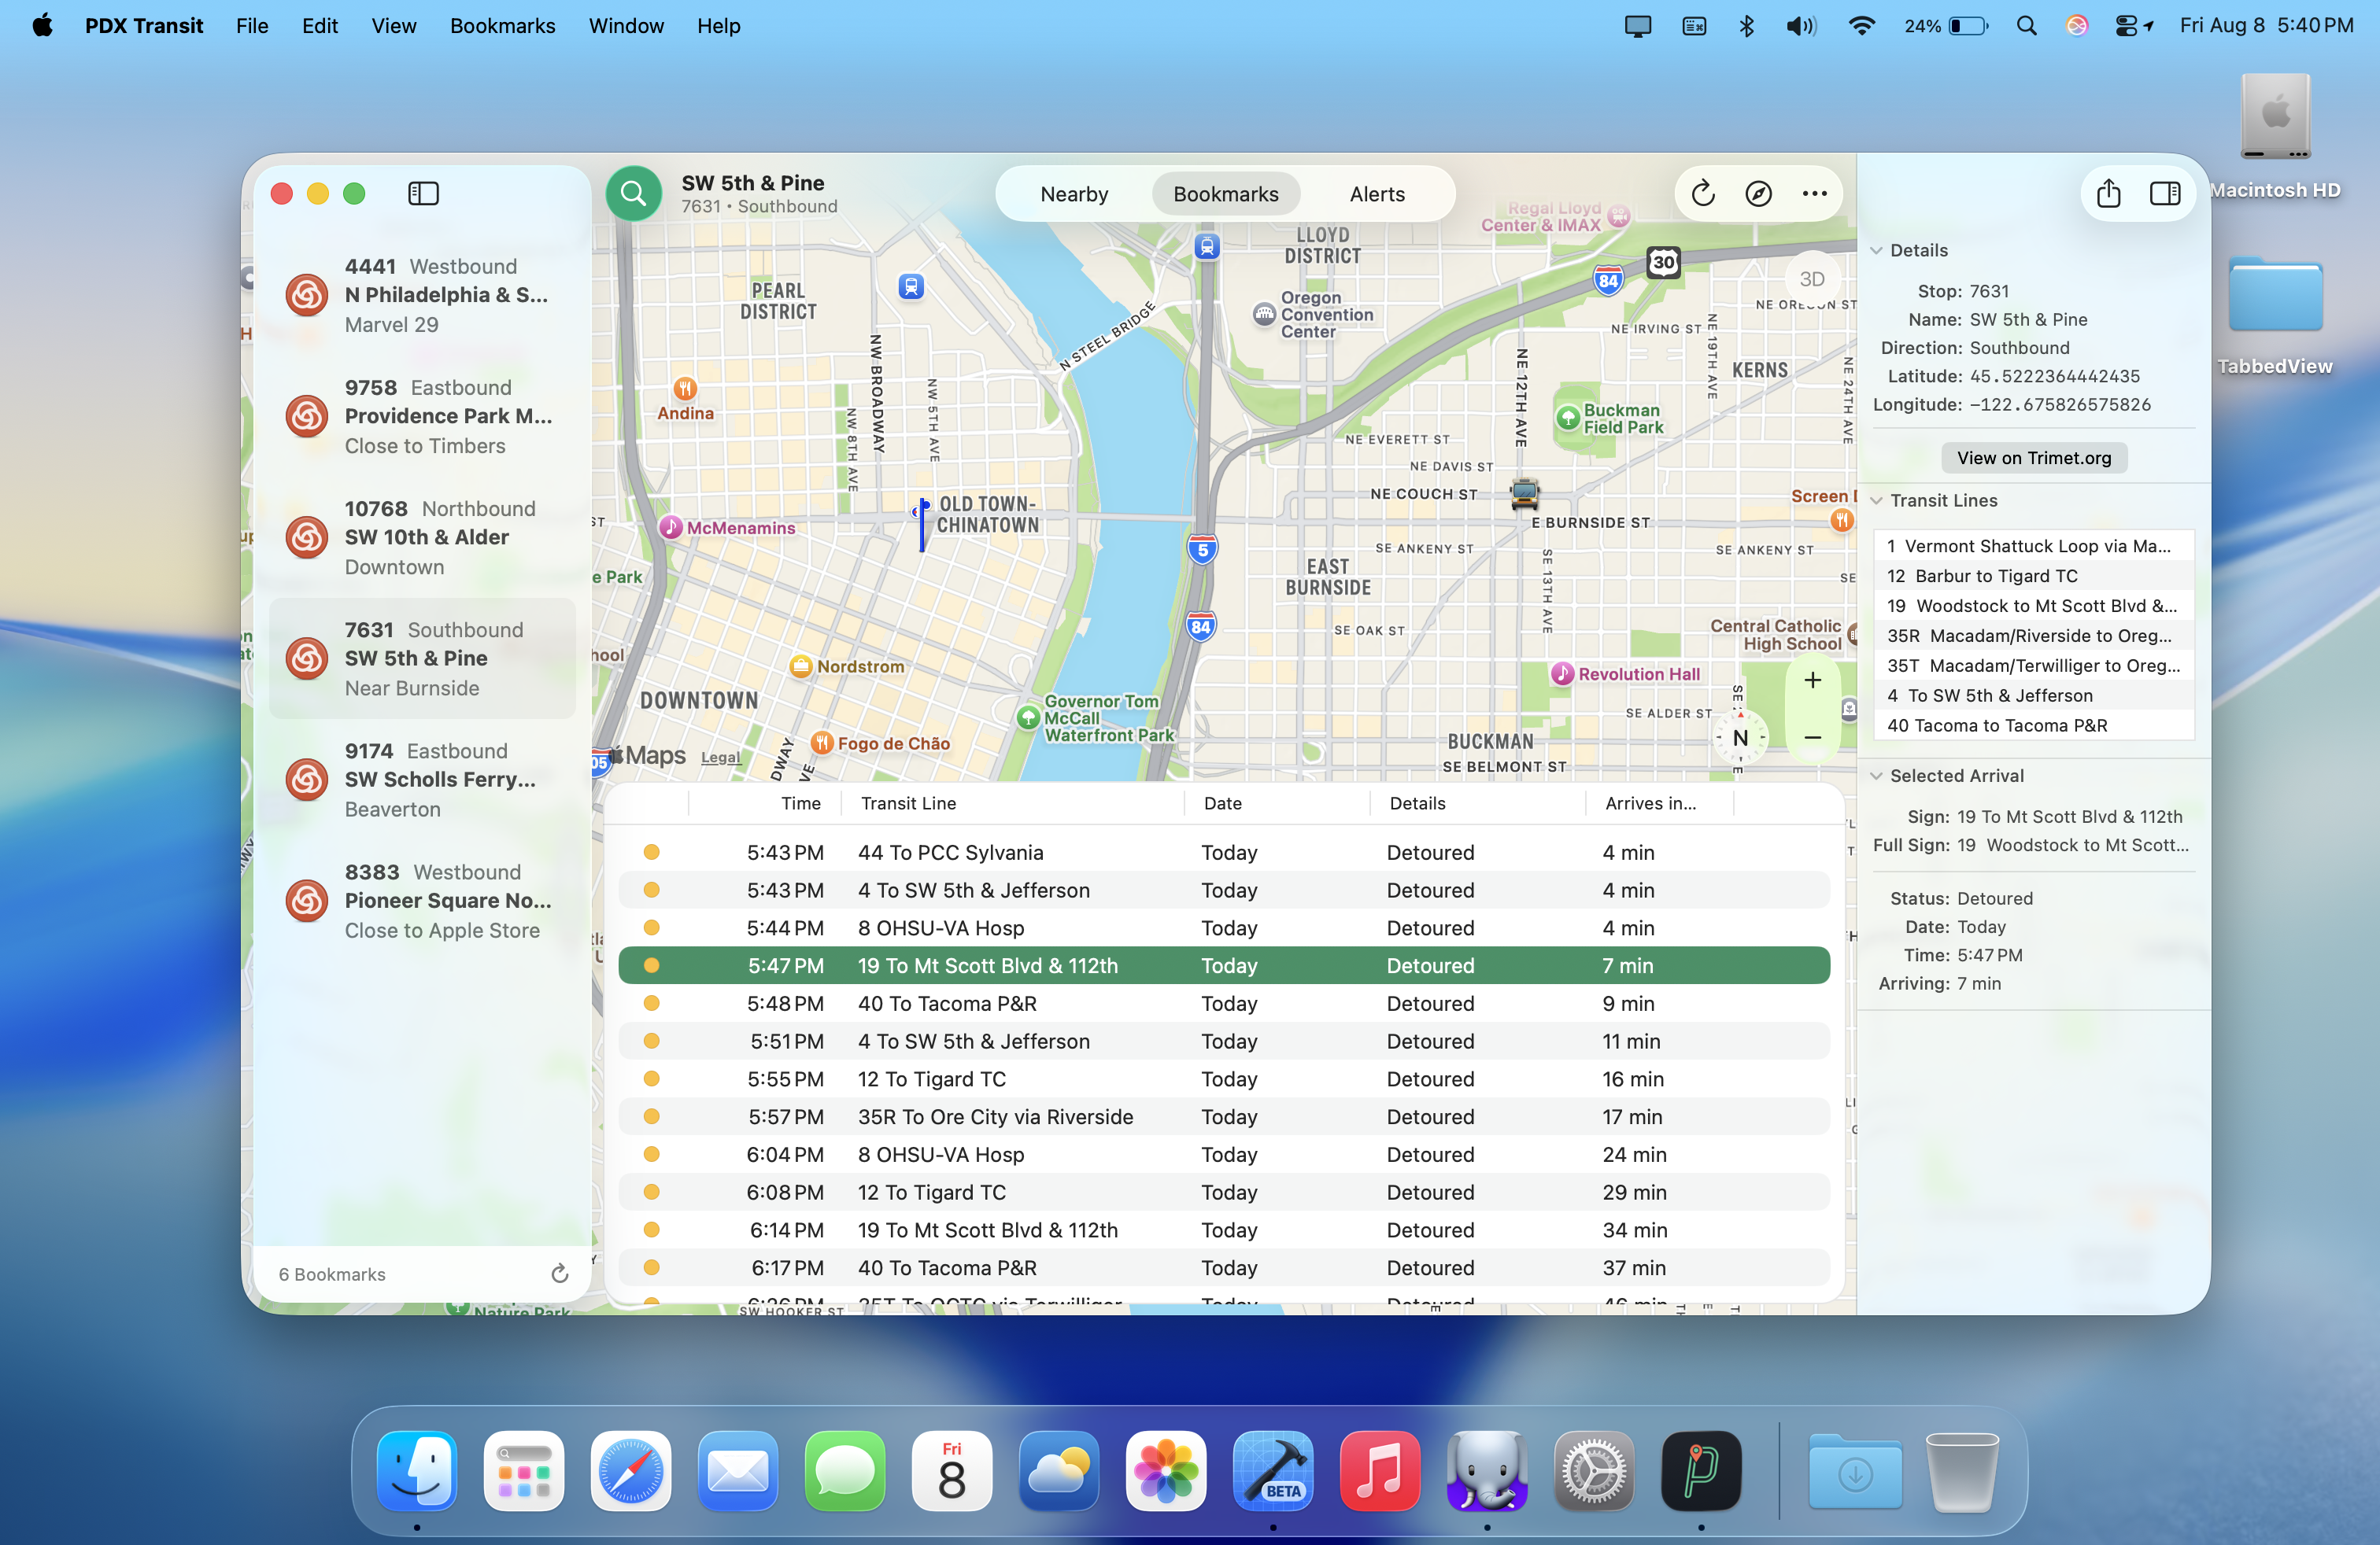Screen dimensions: 2380x1545
Task: Select bookmark 8383 Pioneer Square
Action: click(422, 901)
